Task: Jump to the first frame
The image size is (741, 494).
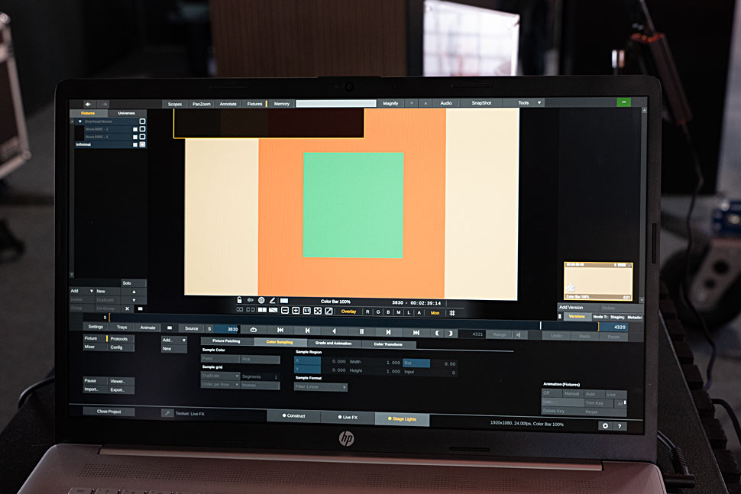Action: click(x=280, y=330)
